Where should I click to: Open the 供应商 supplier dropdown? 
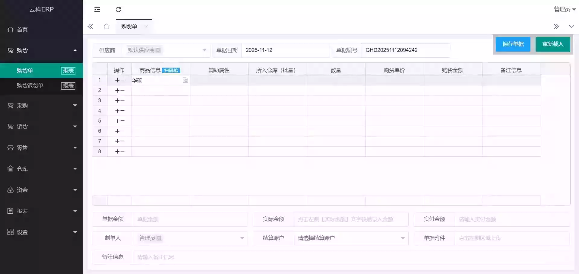(x=204, y=50)
